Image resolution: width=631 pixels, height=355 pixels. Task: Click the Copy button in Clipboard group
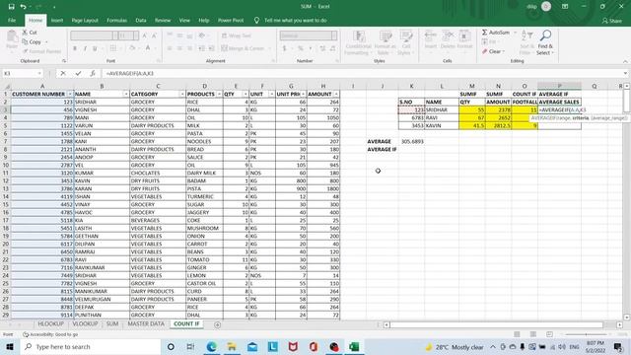33,41
